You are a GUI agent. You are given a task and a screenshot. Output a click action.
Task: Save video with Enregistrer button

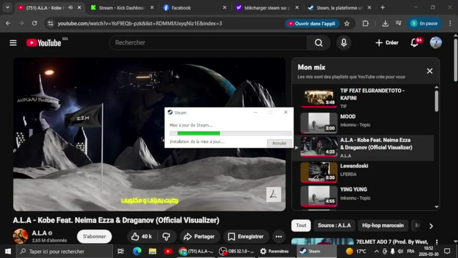click(x=246, y=236)
